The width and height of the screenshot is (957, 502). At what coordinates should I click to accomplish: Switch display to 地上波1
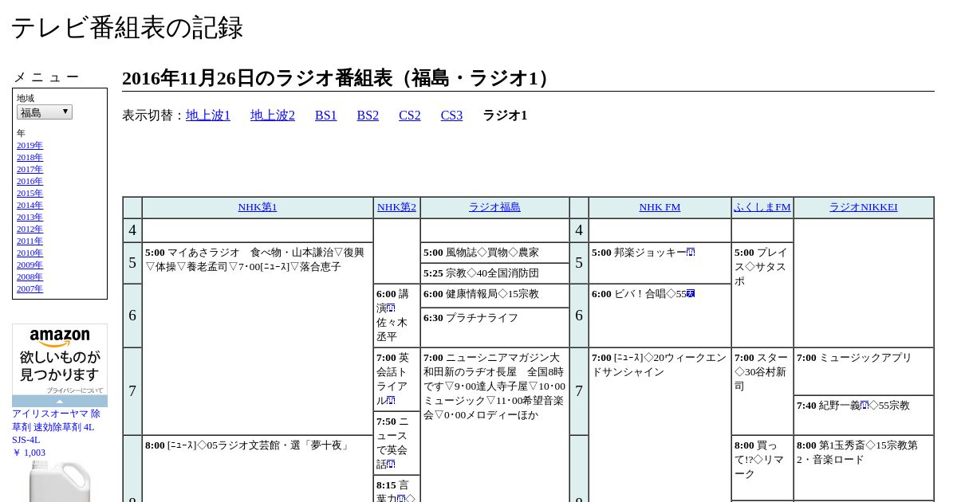(x=208, y=116)
